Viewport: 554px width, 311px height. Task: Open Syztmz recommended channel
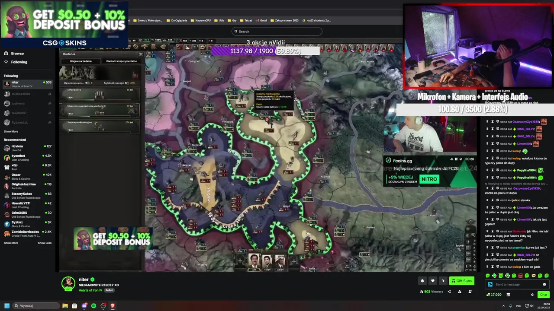[28, 224]
